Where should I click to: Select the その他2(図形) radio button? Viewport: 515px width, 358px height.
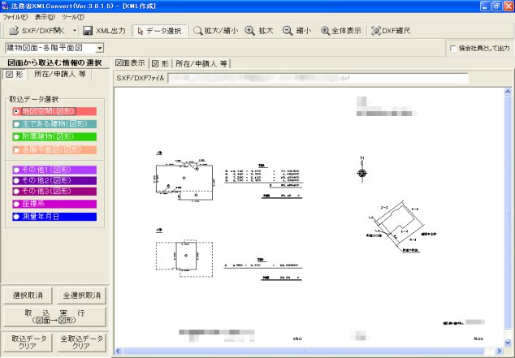pyautogui.click(x=16, y=180)
